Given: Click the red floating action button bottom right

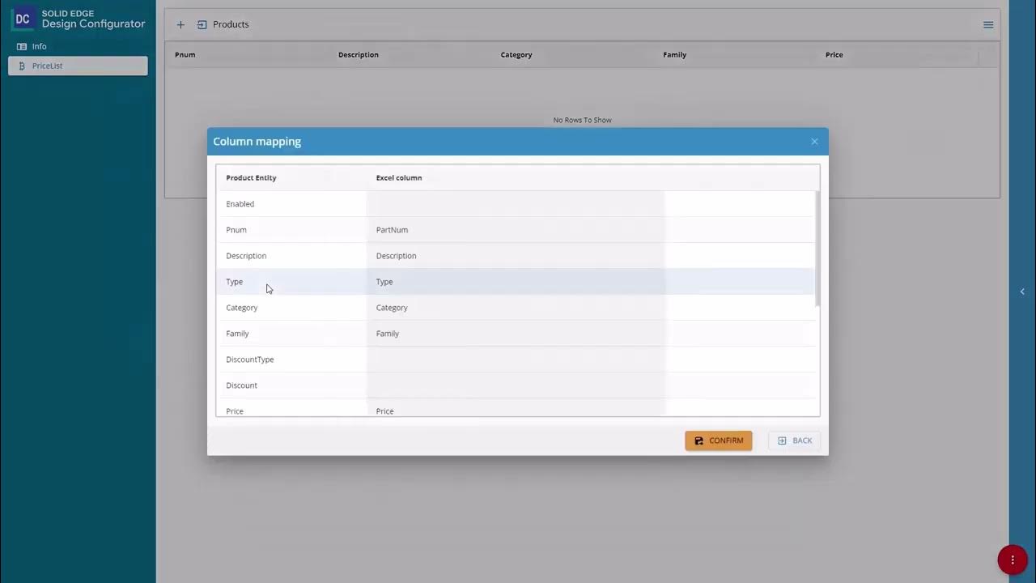Looking at the screenshot, I should [1013, 559].
